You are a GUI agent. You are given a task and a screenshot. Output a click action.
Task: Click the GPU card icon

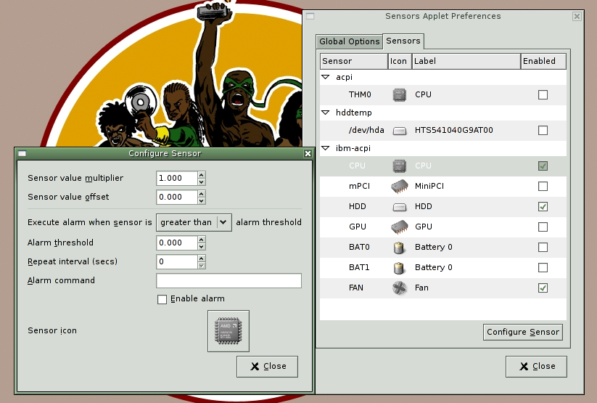pos(399,227)
